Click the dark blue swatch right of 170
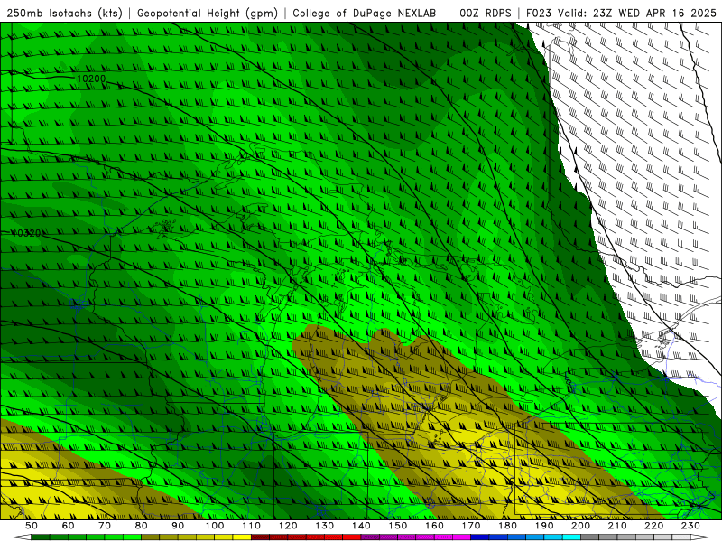722x542 pixels. 479,537
